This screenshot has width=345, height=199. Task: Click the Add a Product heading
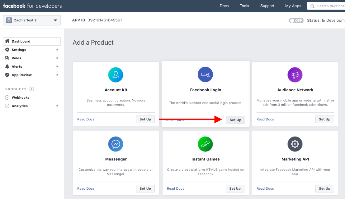(93, 42)
